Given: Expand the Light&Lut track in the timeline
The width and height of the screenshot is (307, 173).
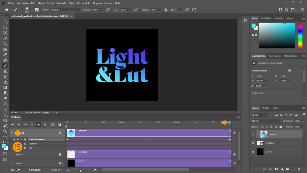Looking at the screenshot, I should click(x=12, y=154).
